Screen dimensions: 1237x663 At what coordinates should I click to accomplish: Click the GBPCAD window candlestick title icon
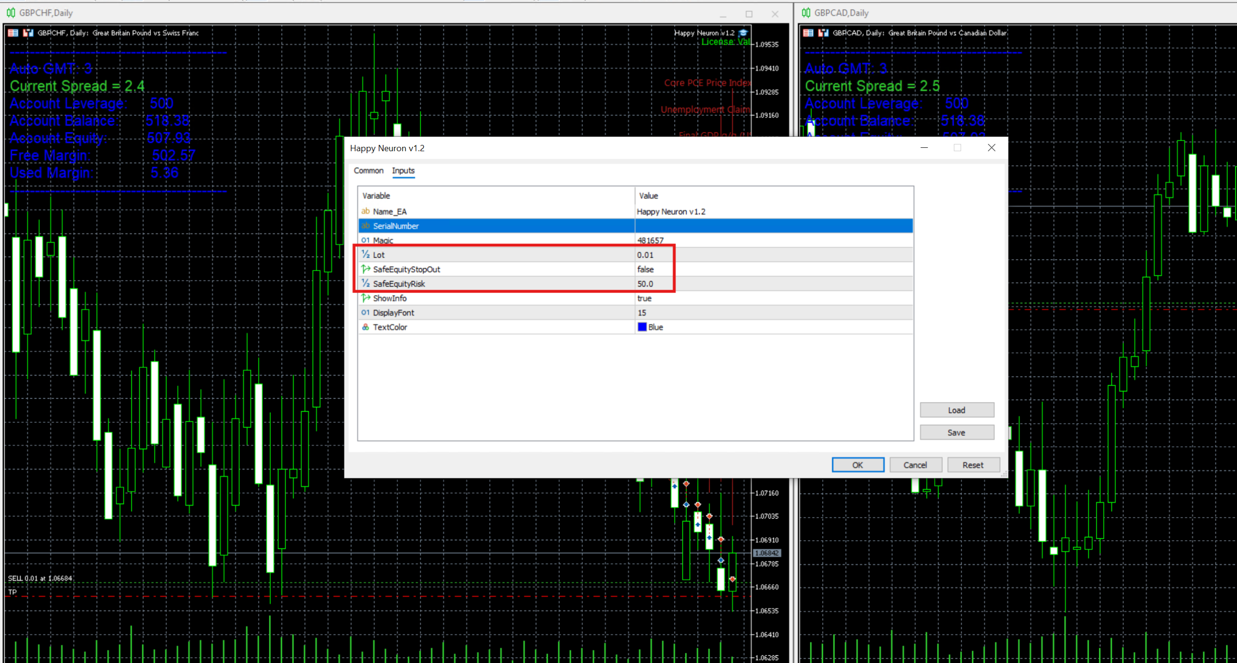(806, 13)
